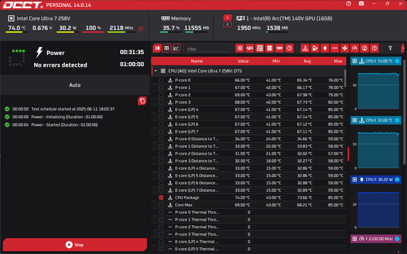Check P-core 0 Thermal Throttling sensor
This screenshot has width=407, height=254.
click(x=161, y=212)
